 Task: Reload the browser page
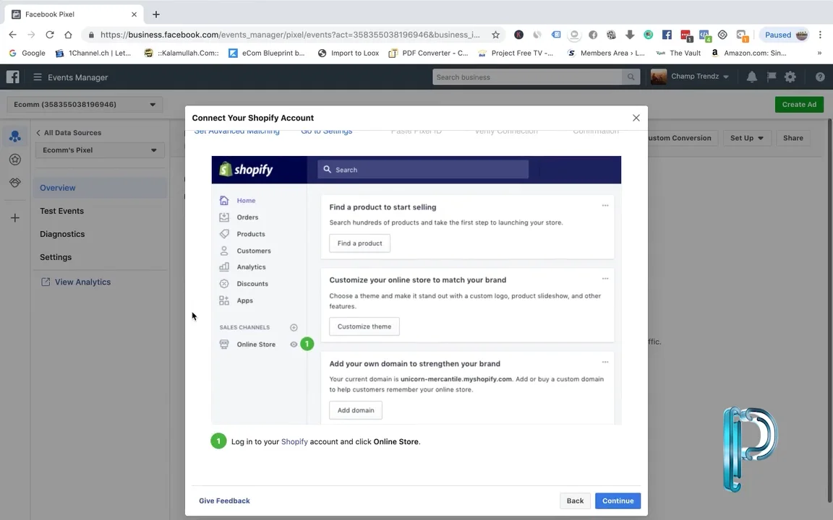[x=49, y=35]
